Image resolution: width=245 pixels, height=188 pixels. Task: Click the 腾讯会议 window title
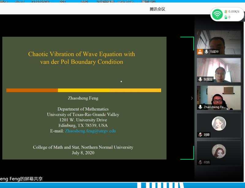[157, 9]
